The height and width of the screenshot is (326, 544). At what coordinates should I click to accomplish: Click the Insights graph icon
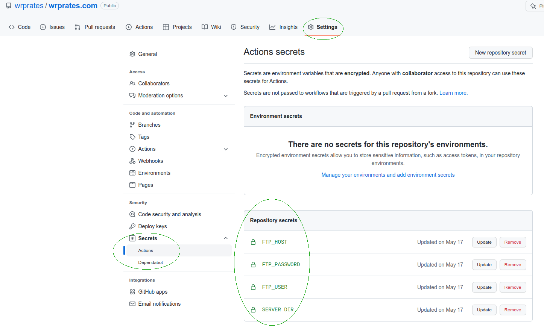272,27
